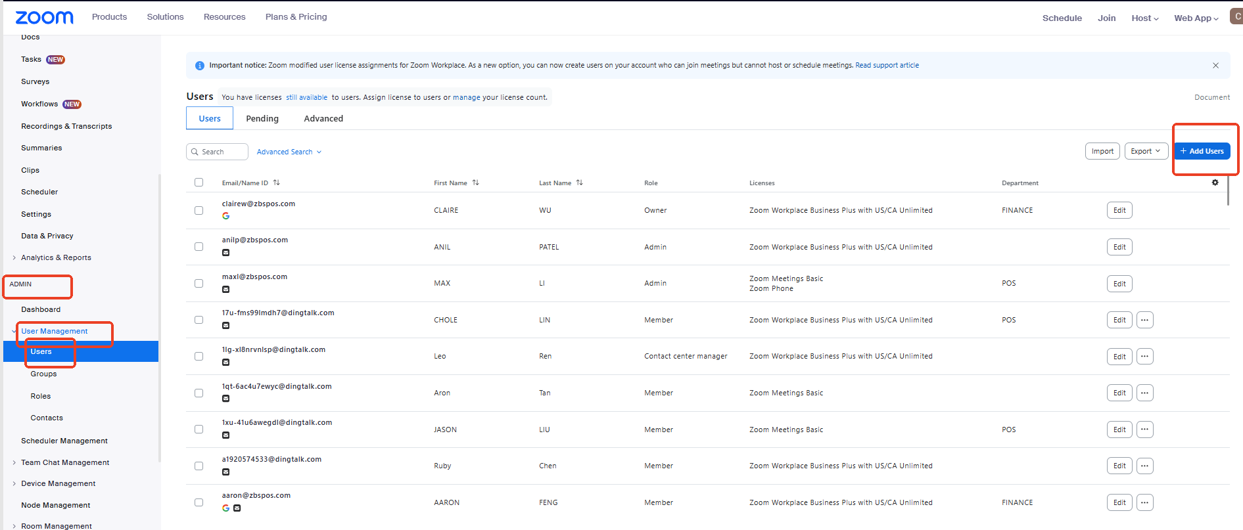
Task: Click the login icon under 1xu-41u6awegdl@dingtalk.com
Action: click(x=226, y=435)
